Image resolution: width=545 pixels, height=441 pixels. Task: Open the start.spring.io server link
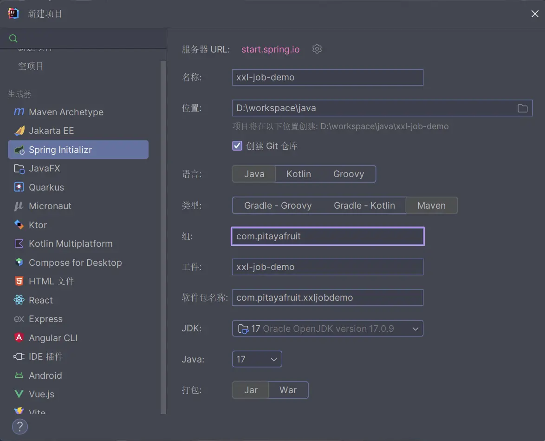pyautogui.click(x=270, y=49)
